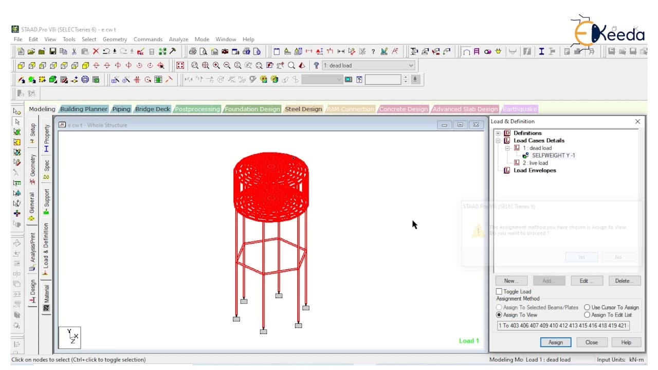Click the blue I-beam section icon

pyautogui.click(x=541, y=51)
